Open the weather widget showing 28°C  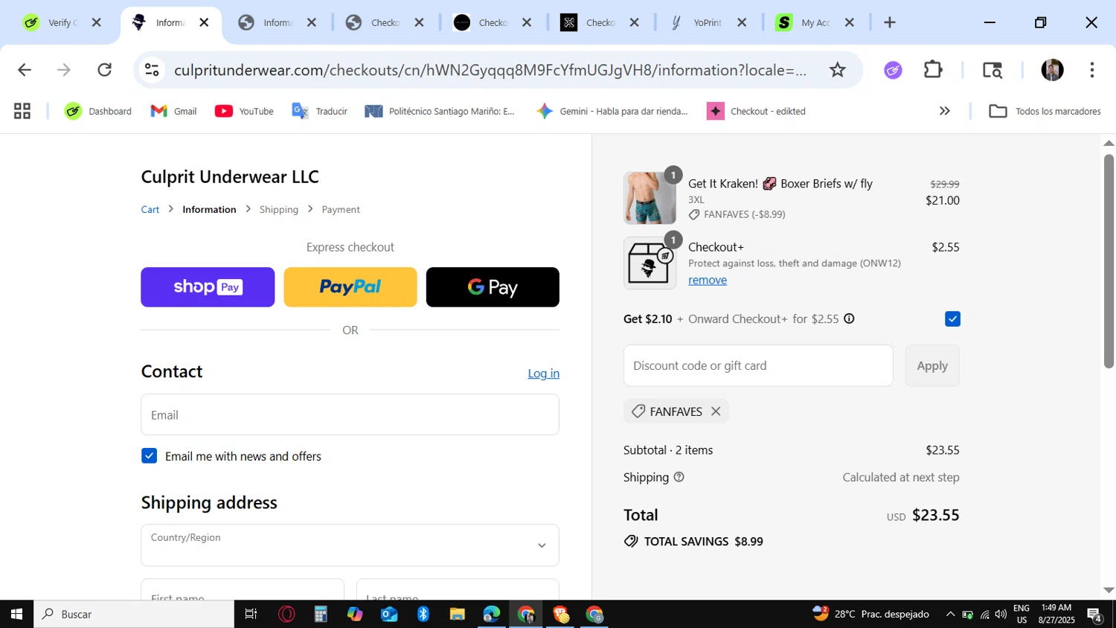click(x=871, y=614)
